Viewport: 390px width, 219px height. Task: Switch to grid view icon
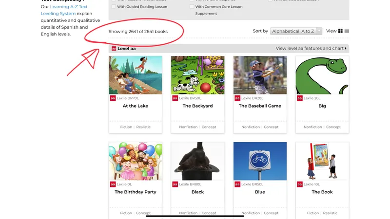[x=340, y=31]
